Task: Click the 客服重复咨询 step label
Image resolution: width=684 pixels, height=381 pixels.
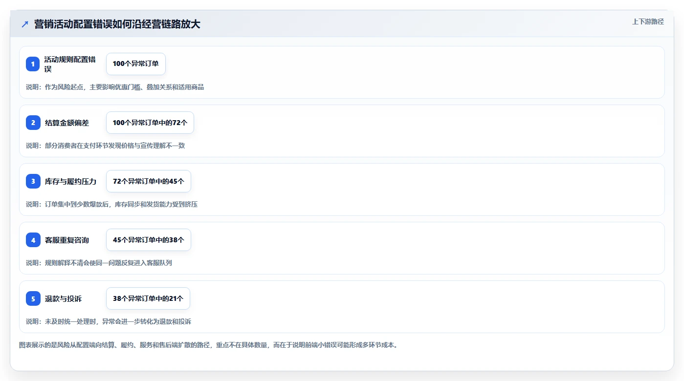Action: (x=66, y=240)
